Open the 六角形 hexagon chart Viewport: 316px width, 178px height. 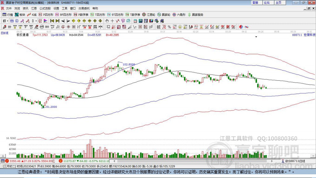click(x=179, y=15)
